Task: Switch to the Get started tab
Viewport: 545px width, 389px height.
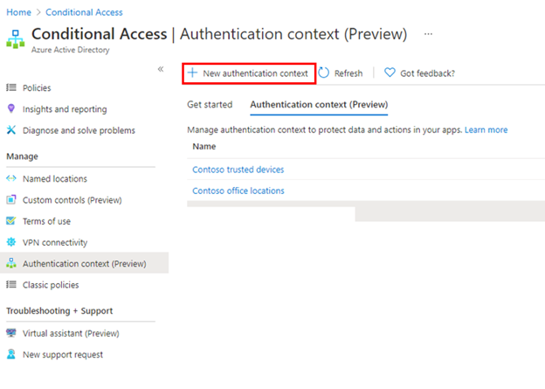Action: [x=210, y=105]
